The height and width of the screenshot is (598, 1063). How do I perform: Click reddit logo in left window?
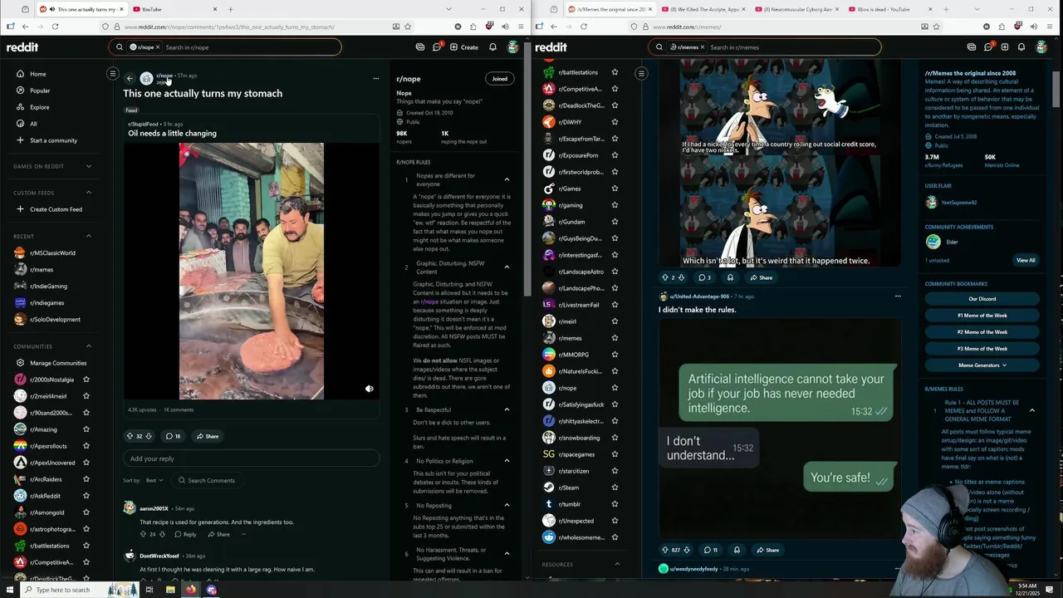tap(22, 47)
